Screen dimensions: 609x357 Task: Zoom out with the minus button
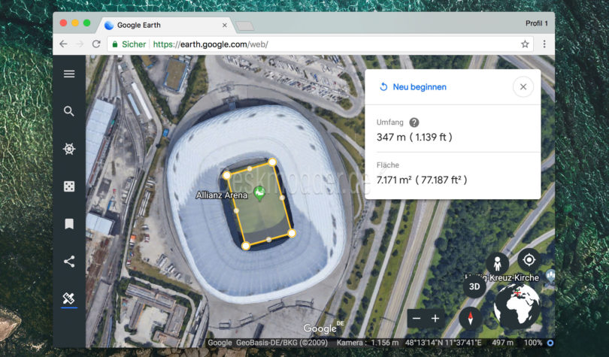click(x=417, y=318)
